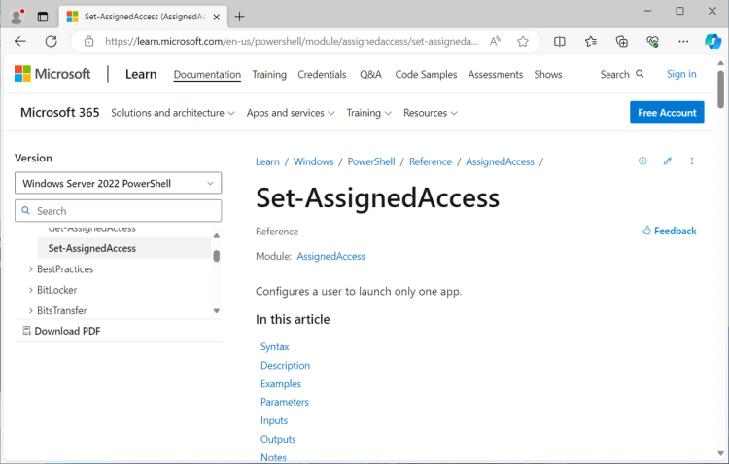Jump to the Outputs section

278,439
